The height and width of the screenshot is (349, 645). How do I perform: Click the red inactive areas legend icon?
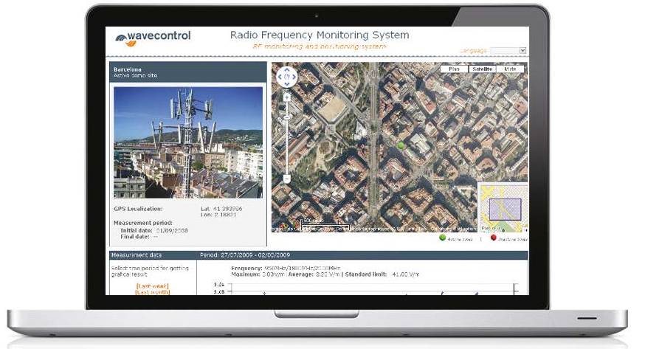(493, 238)
